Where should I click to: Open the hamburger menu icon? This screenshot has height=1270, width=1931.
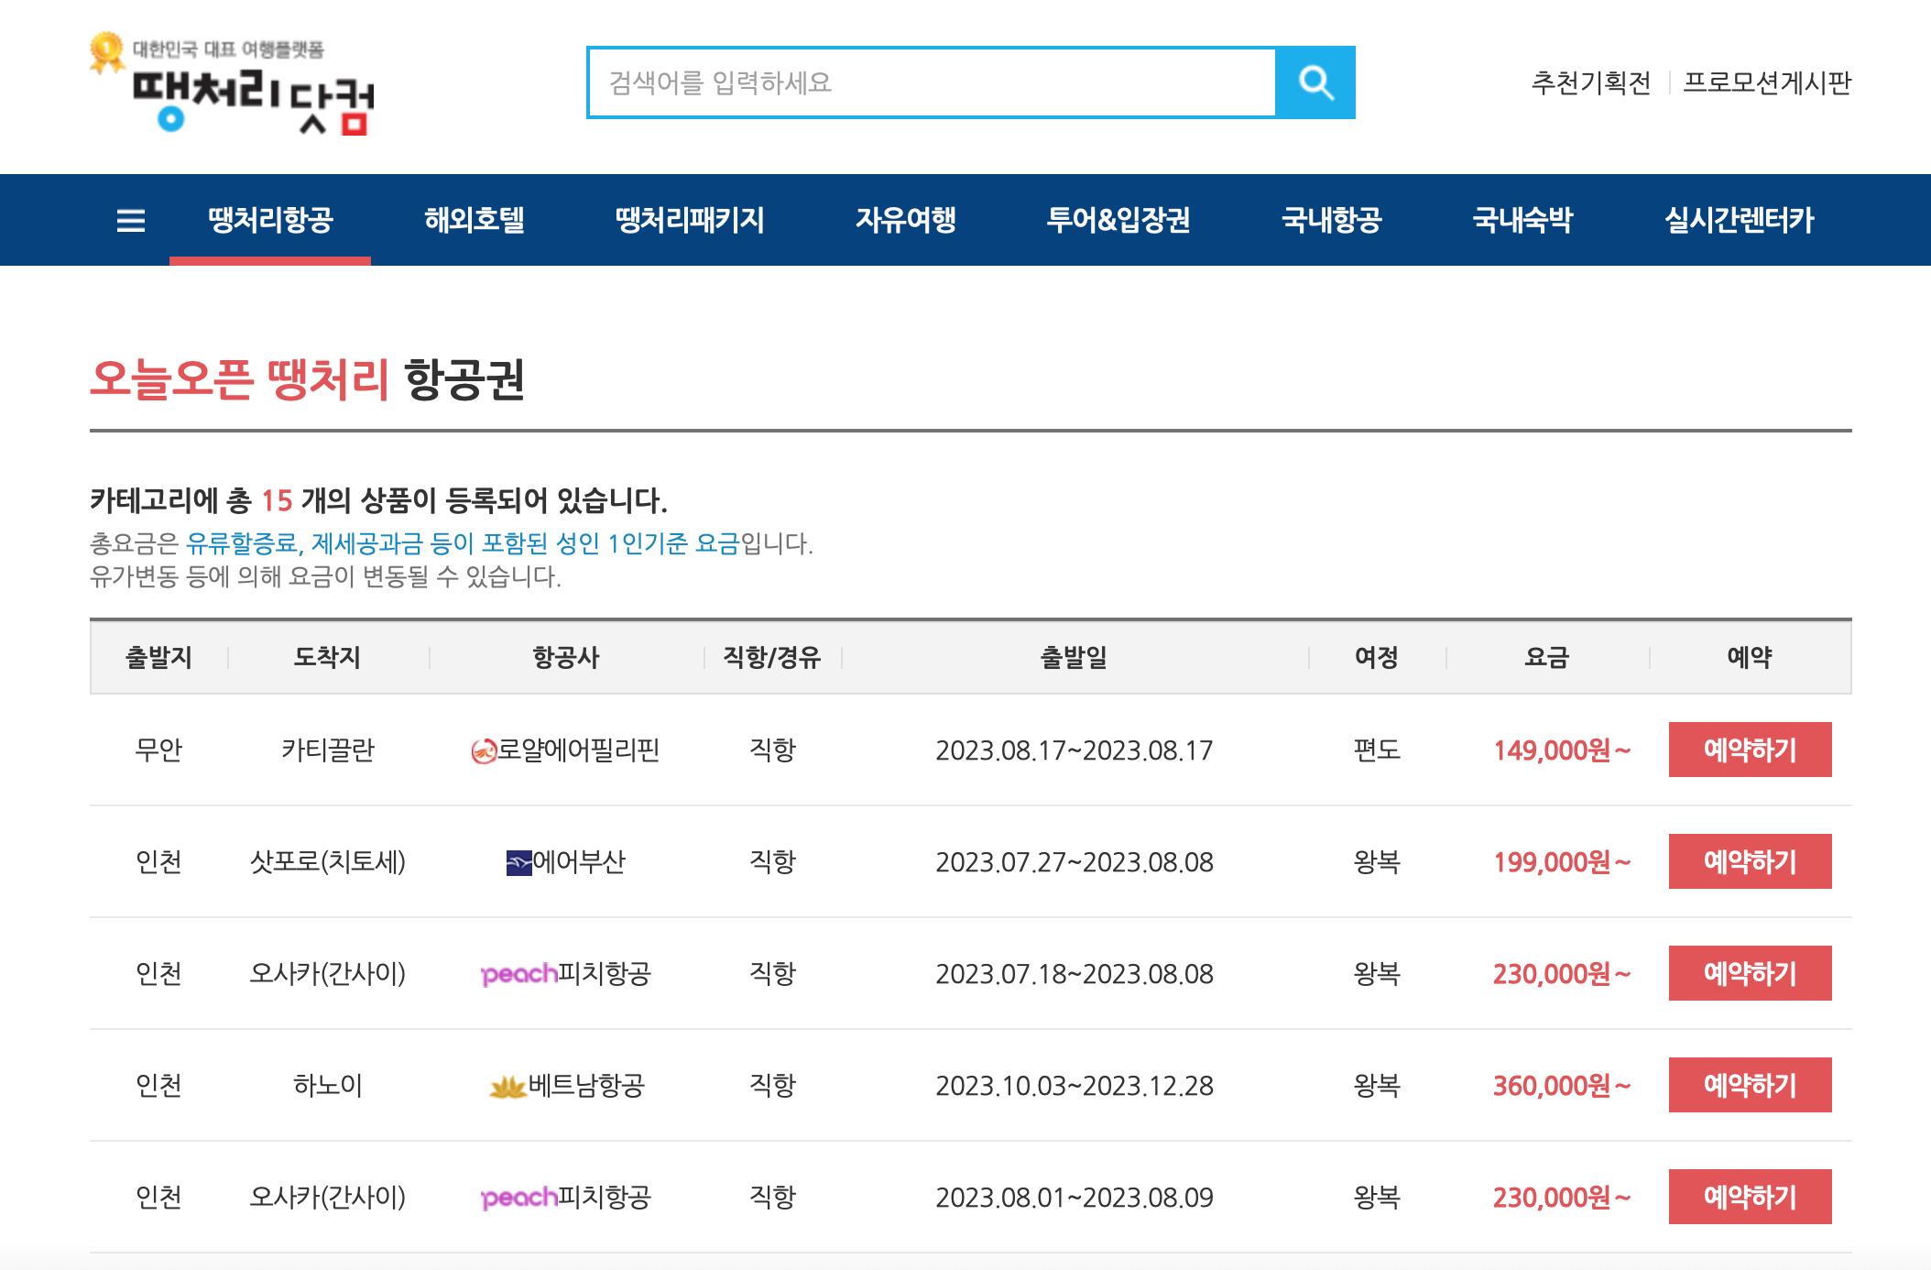pyautogui.click(x=131, y=220)
